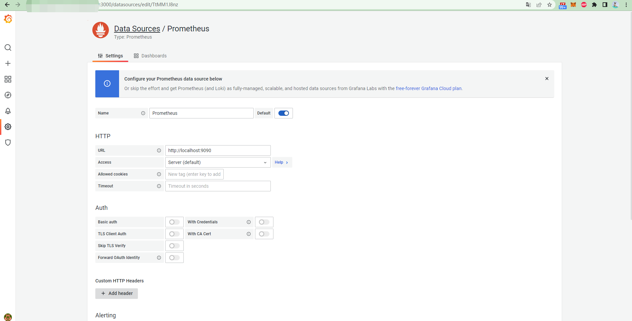The height and width of the screenshot is (321, 632).
Task: Open the Explore compass icon
Action: click(x=8, y=95)
